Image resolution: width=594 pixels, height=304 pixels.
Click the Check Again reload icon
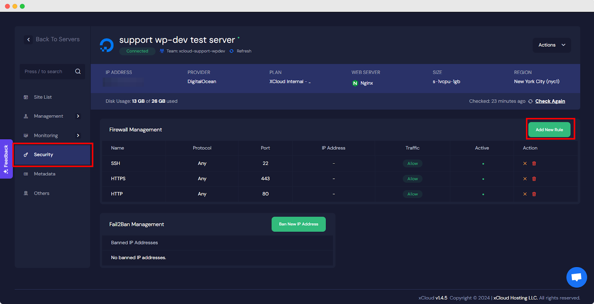[x=531, y=101]
